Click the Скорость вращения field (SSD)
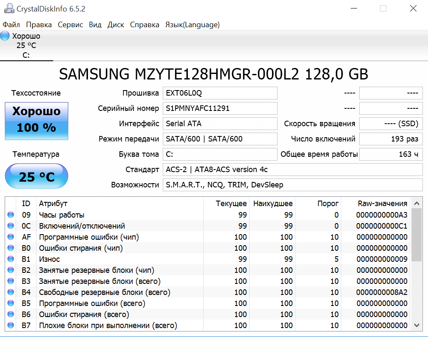Screen dimensions: 428x337 (x=391, y=124)
